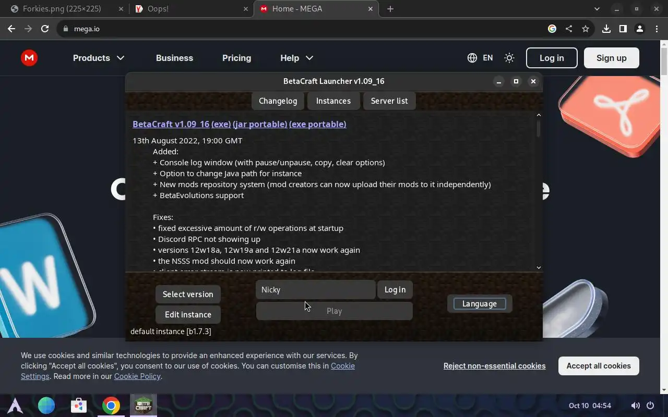Click Select version button in launcher
This screenshot has width=668, height=417.
coord(188,295)
